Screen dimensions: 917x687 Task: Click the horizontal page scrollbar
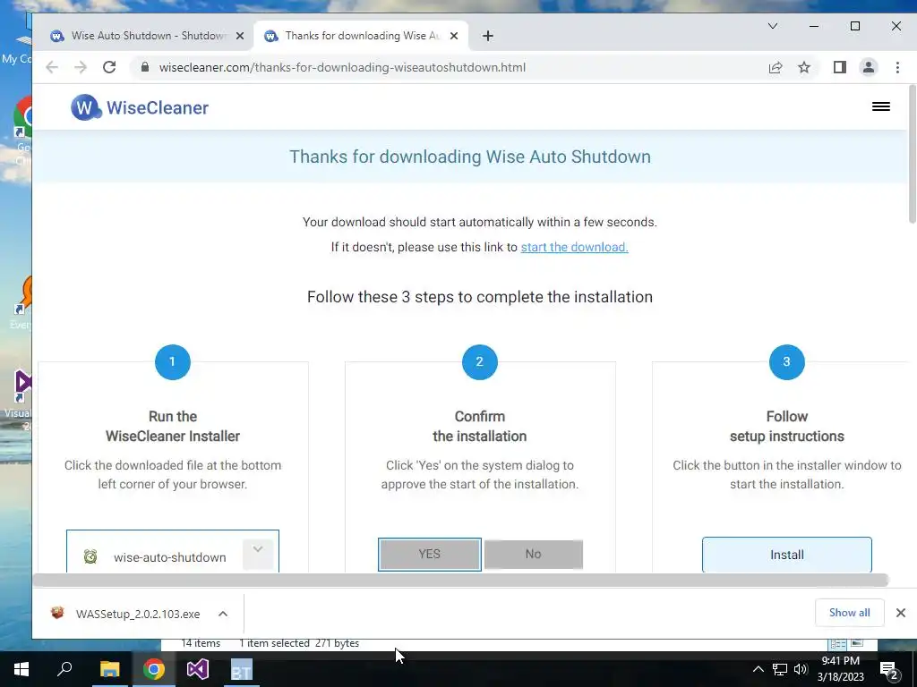point(461,580)
